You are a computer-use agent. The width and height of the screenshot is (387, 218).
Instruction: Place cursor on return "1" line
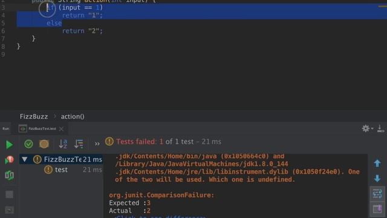[x=82, y=15]
